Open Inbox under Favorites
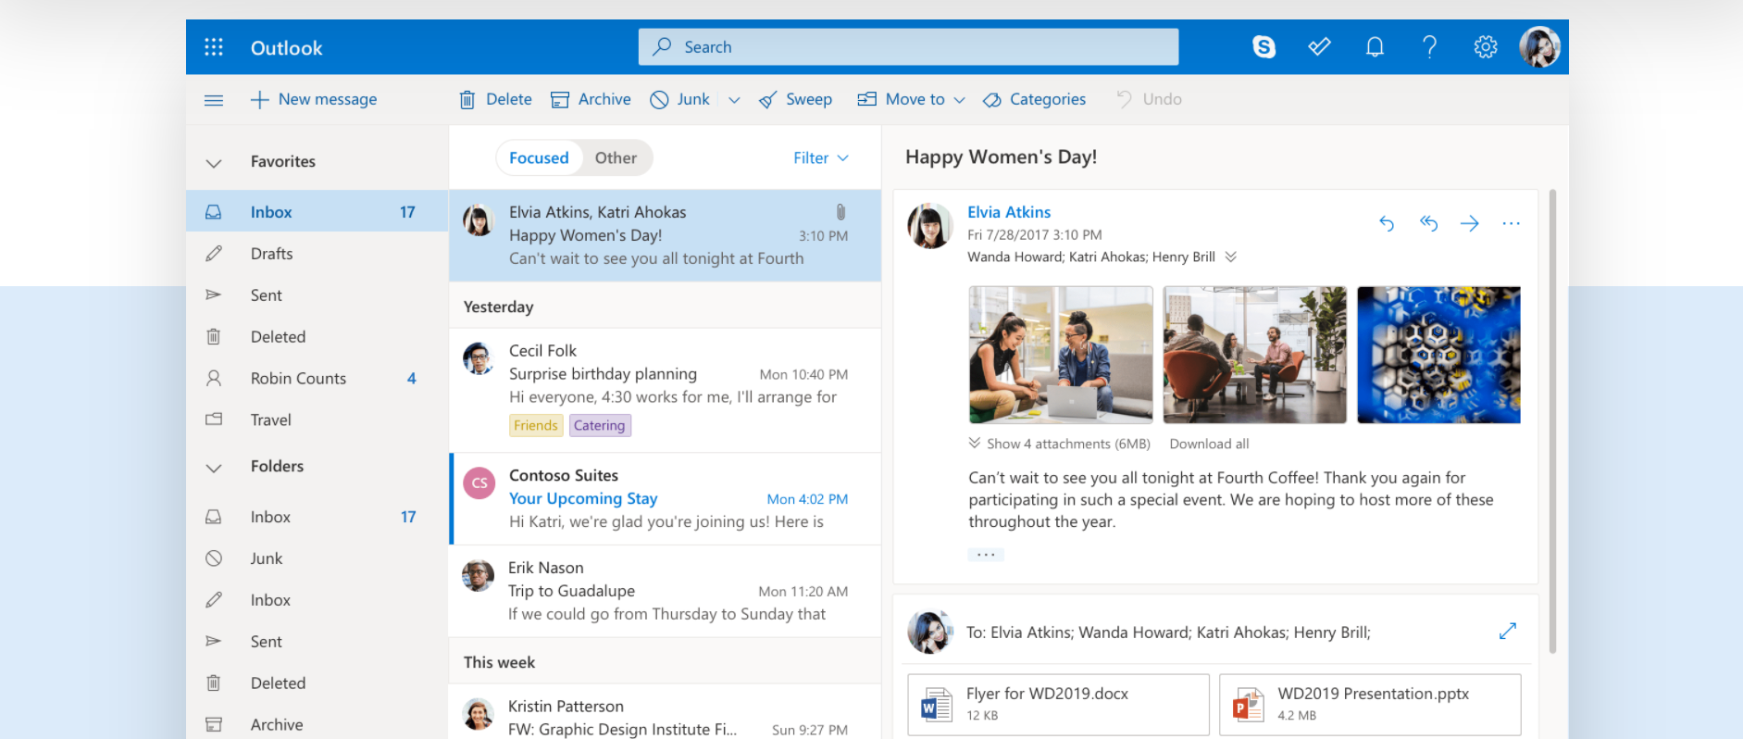This screenshot has height=739, width=1743. tap(317, 212)
